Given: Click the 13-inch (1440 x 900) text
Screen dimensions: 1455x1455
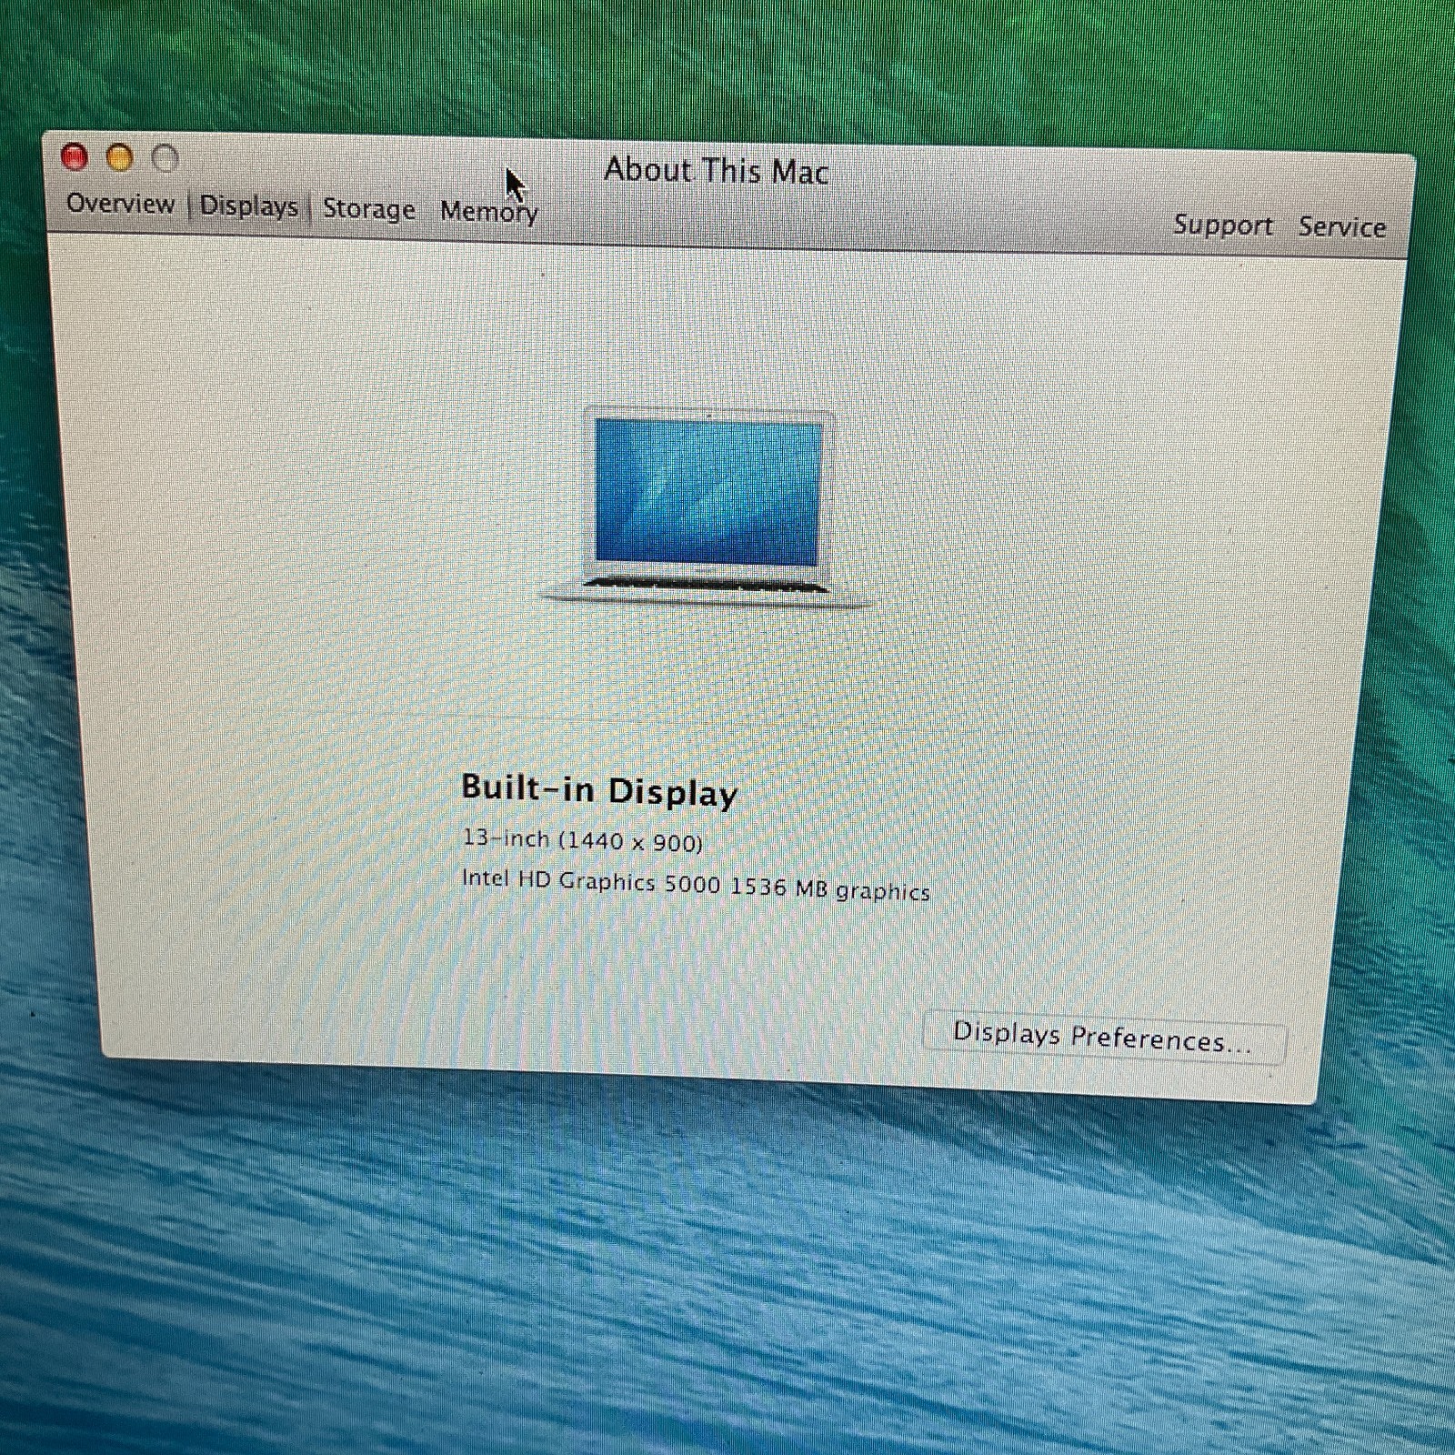Looking at the screenshot, I should pyautogui.click(x=582, y=840).
